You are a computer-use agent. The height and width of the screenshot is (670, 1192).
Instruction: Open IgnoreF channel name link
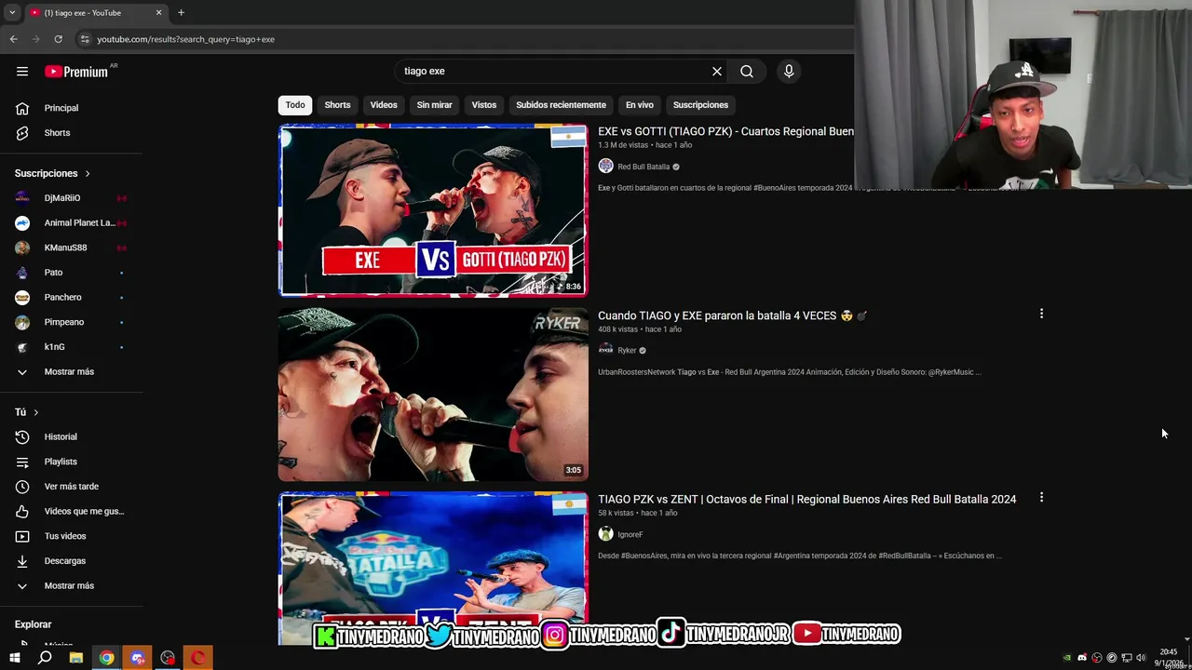(630, 534)
